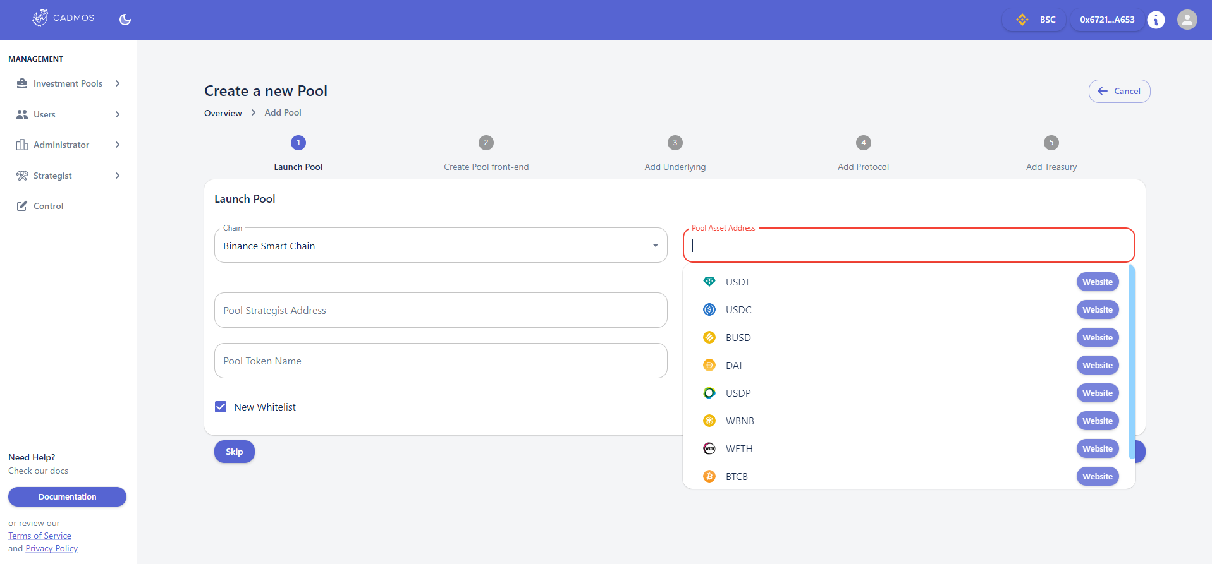1212x564 pixels.
Task: Expand Users submenu chevron
Action: click(x=118, y=114)
